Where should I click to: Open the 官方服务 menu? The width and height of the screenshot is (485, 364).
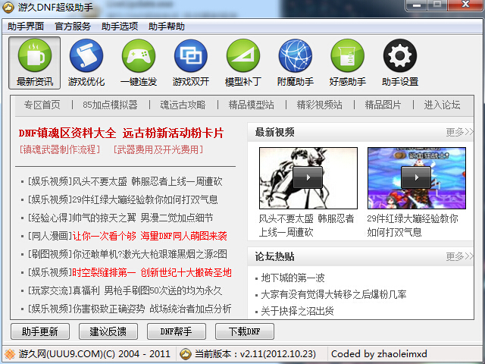coord(73,27)
